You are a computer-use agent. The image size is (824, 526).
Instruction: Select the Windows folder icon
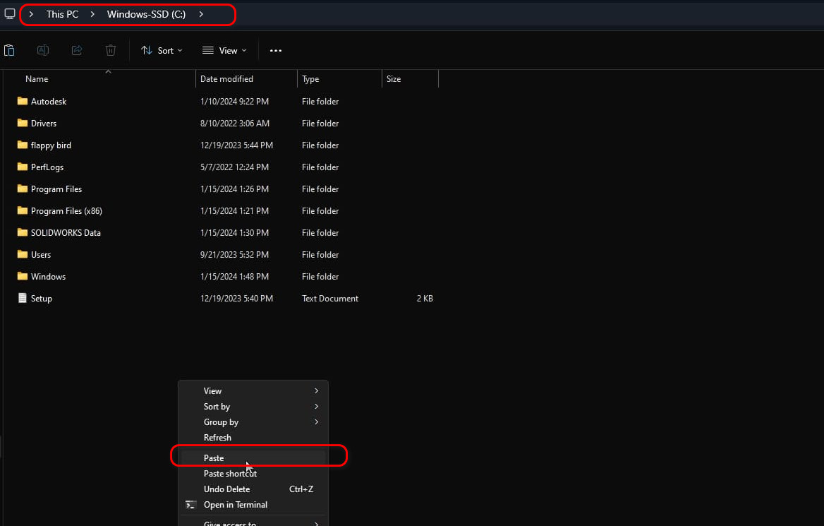click(x=22, y=276)
